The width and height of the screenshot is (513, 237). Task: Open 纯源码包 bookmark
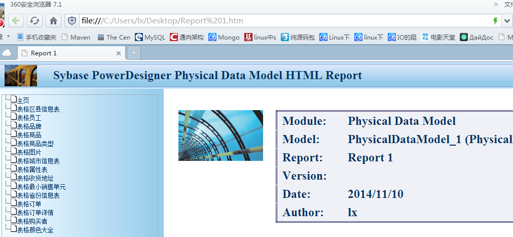[x=298, y=38]
